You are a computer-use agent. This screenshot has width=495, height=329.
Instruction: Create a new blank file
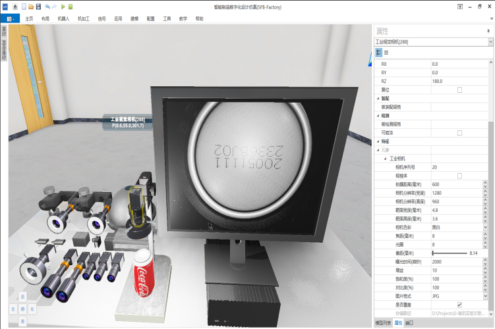(x=24, y=7)
